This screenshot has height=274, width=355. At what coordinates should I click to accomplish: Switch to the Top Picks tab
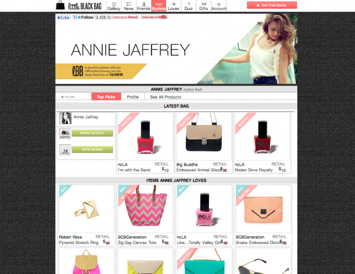[x=106, y=97]
